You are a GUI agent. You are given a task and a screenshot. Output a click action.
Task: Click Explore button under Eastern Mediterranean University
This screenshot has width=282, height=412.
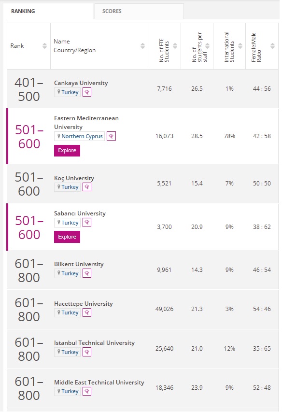coord(67,151)
